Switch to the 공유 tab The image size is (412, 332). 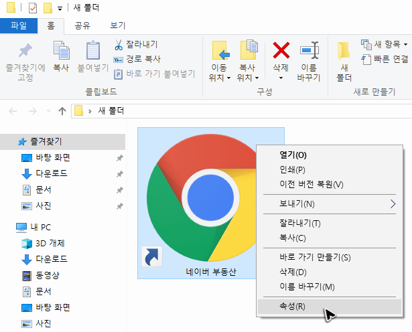(x=82, y=25)
